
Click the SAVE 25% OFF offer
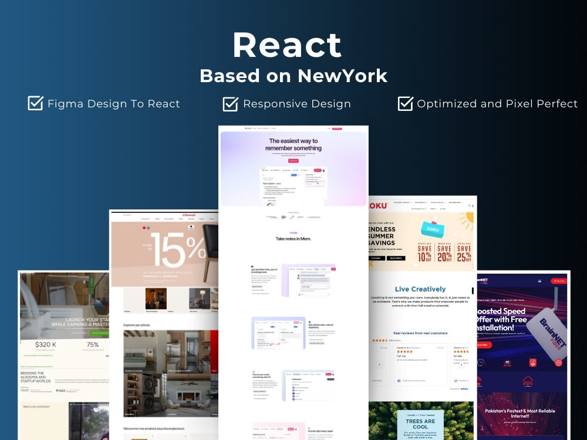click(464, 252)
